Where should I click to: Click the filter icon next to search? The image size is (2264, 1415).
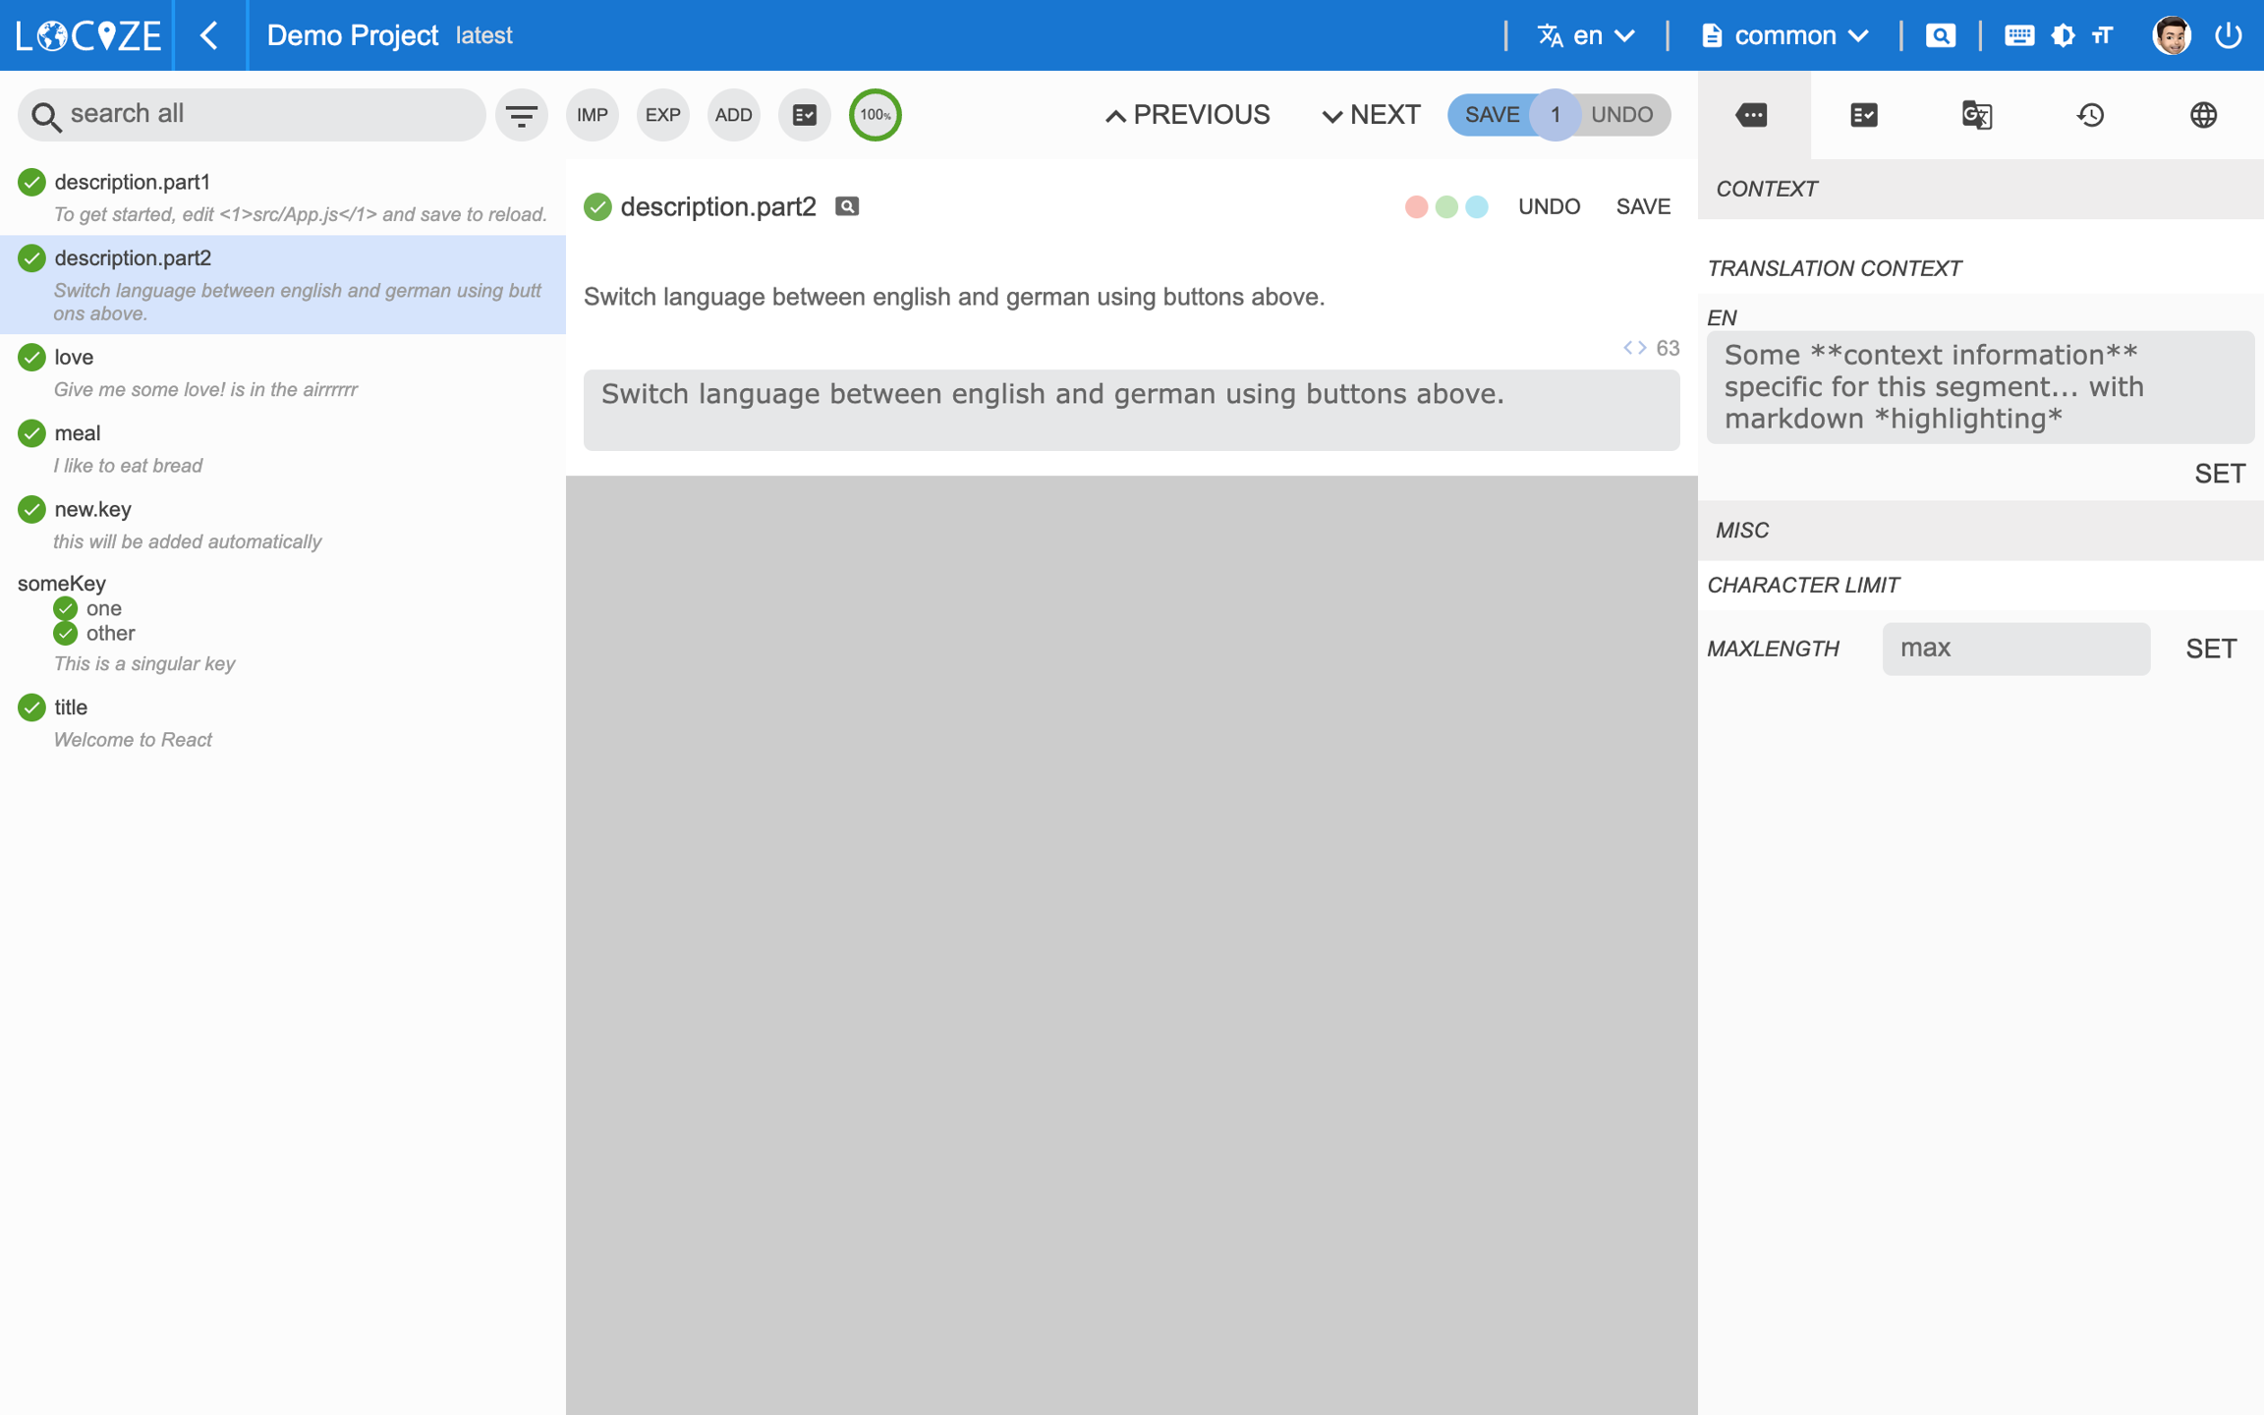[x=521, y=115]
